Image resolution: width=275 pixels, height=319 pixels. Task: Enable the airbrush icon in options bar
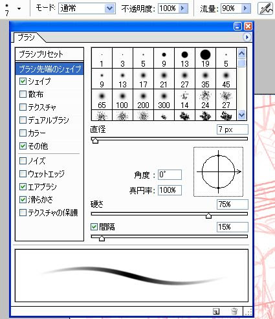click(265, 8)
